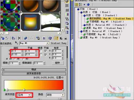Click the 模糊偏移 0.0 spinner arrows

coord(44,63)
